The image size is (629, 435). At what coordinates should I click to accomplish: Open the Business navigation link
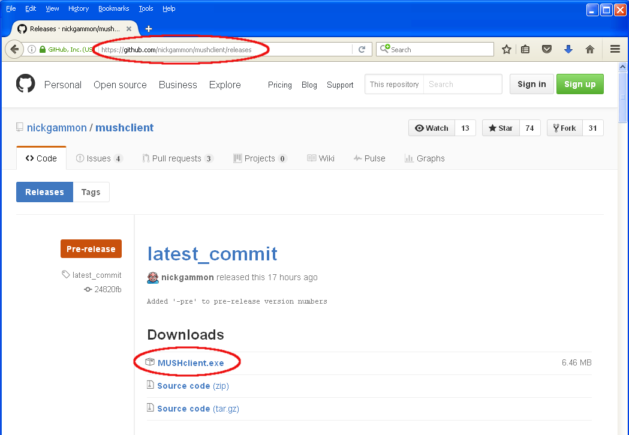(177, 85)
